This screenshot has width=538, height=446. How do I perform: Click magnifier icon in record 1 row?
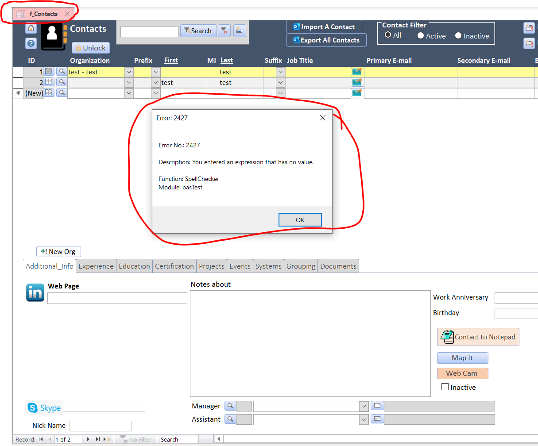tap(62, 71)
